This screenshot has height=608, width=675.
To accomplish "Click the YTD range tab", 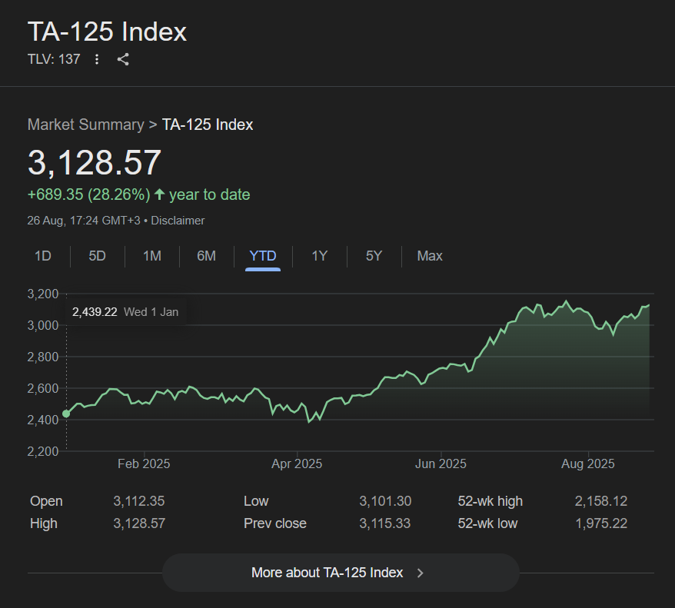I will coord(263,256).
